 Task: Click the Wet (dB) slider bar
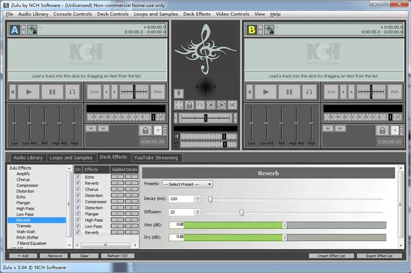click(x=277, y=225)
